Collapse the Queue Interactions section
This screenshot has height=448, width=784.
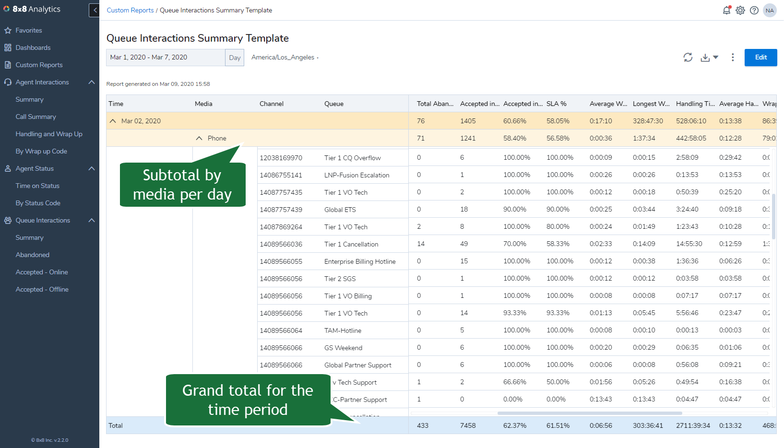click(92, 220)
